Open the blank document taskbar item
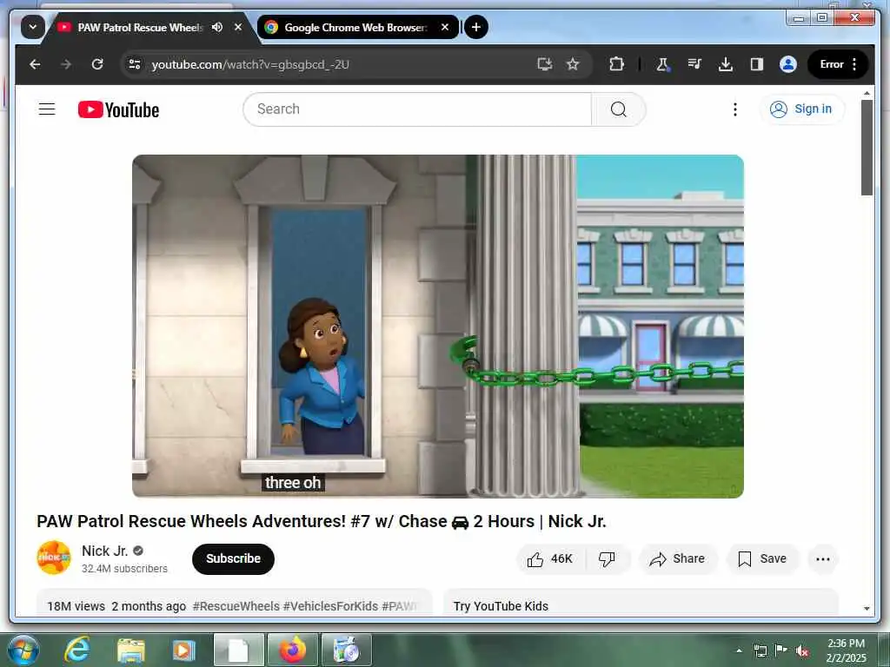 pyautogui.click(x=238, y=650)
